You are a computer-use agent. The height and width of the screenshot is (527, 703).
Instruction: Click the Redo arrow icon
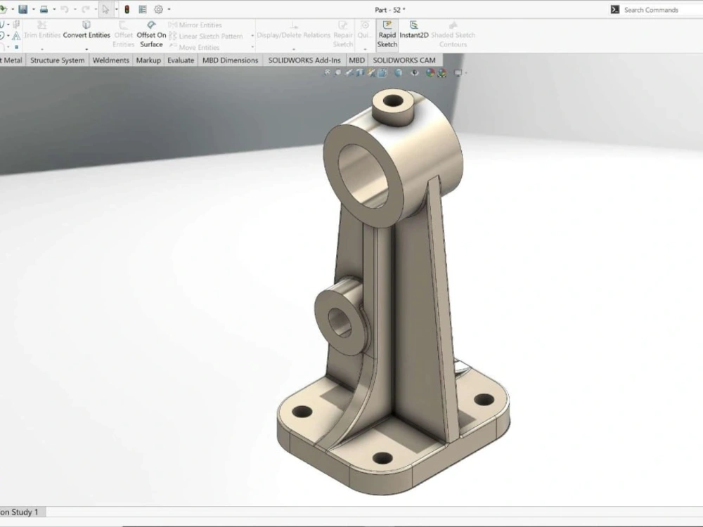(x=86, y=9)
